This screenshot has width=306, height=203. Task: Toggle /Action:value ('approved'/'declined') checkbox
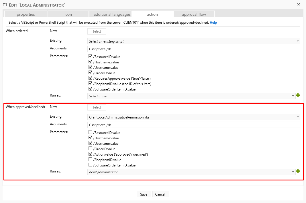[x=91, y=154]
